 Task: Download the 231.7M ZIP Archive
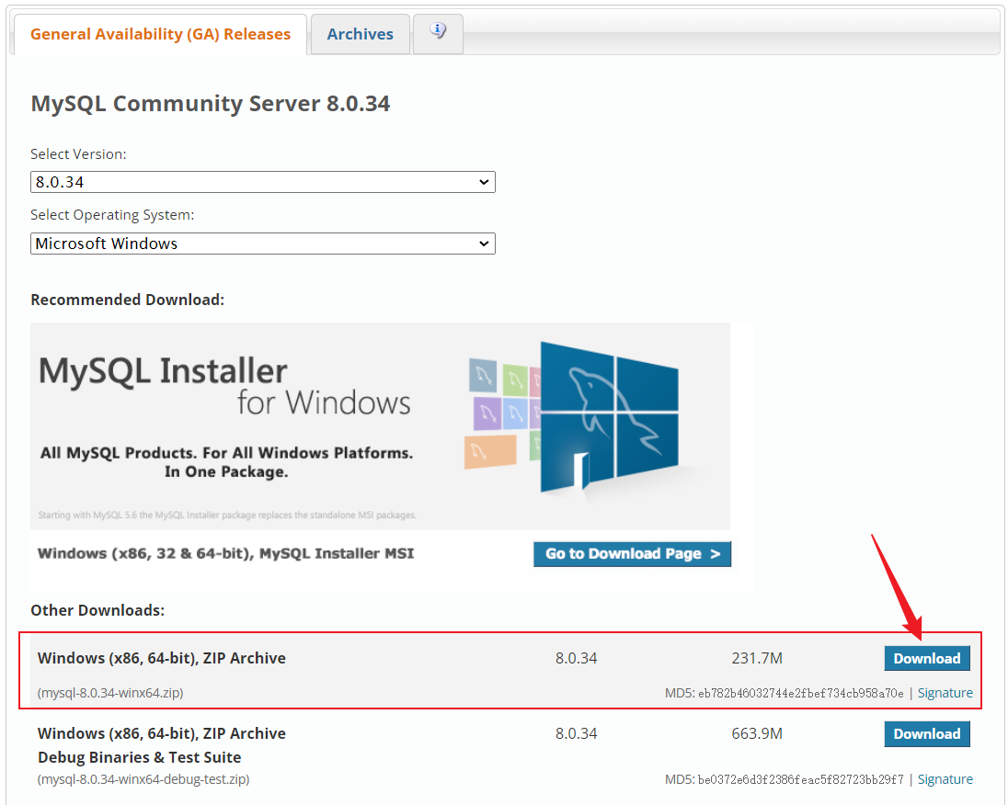[x=926, y=658]
